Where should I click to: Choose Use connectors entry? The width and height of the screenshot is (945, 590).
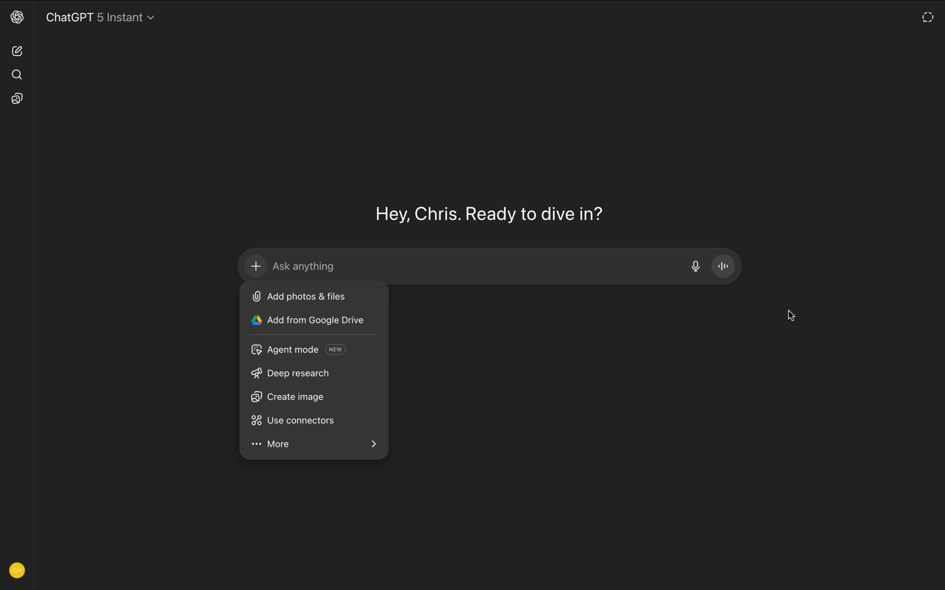click(314, 420)
